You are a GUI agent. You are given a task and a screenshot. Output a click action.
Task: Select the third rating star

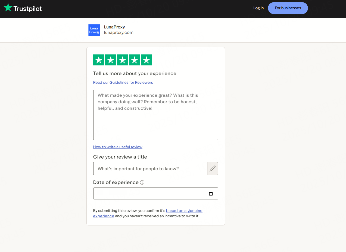point(123,60)
